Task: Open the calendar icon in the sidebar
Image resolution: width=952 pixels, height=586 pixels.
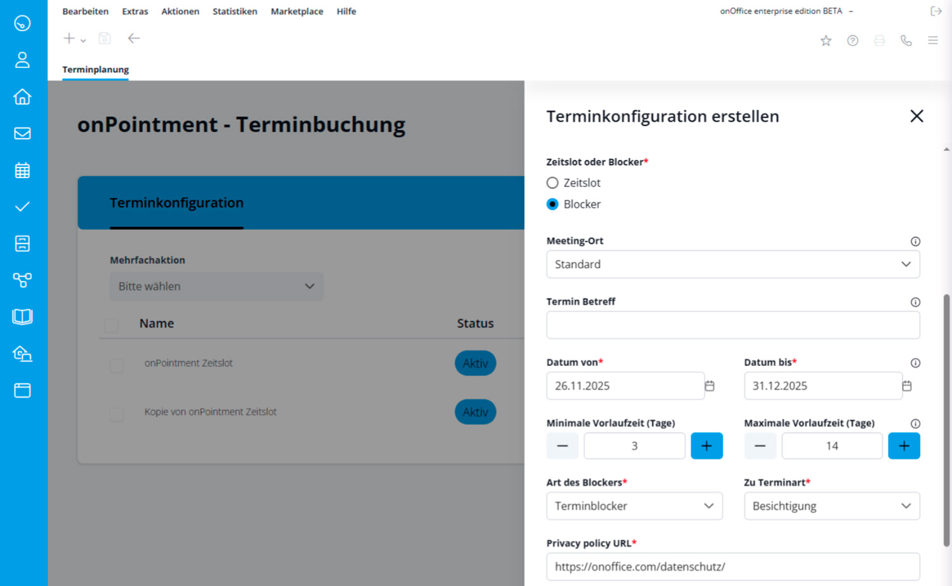Action: (22, 170)
